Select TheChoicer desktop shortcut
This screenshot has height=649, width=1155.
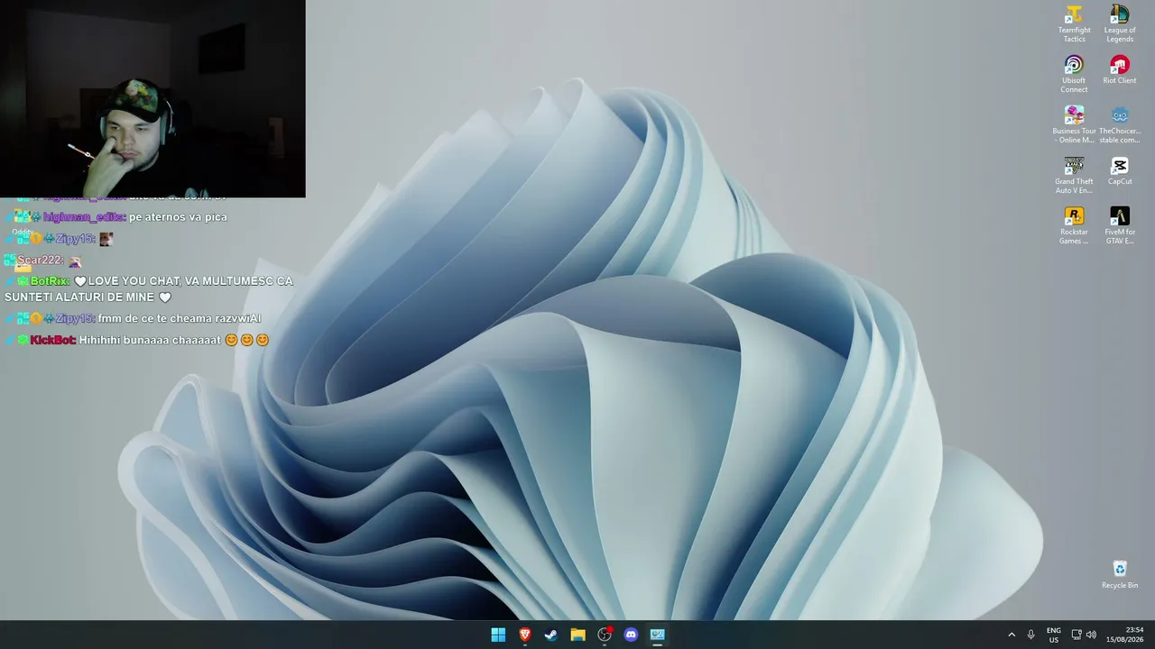click(1120, 125)
